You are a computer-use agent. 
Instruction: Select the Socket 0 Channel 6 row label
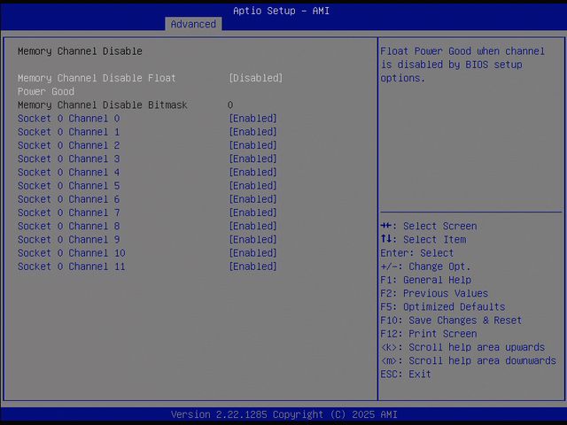[x=69, y=199]
